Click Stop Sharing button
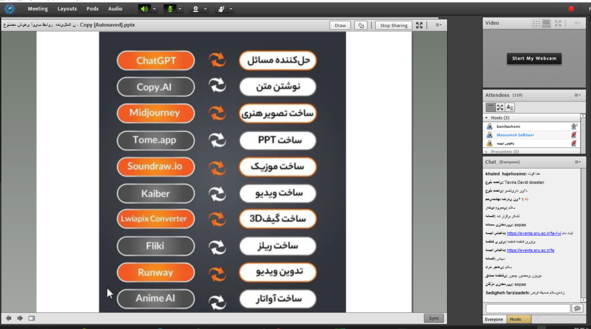 click(394, 25)
